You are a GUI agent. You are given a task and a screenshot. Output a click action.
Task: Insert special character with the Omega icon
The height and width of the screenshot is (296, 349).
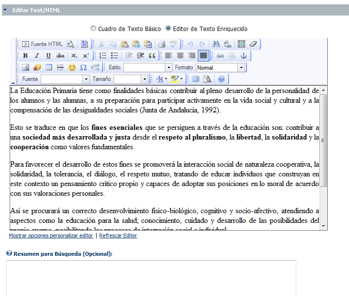click(x=84, y=67)
